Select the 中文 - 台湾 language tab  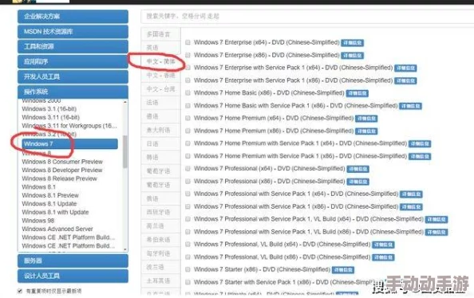[160, 89]
